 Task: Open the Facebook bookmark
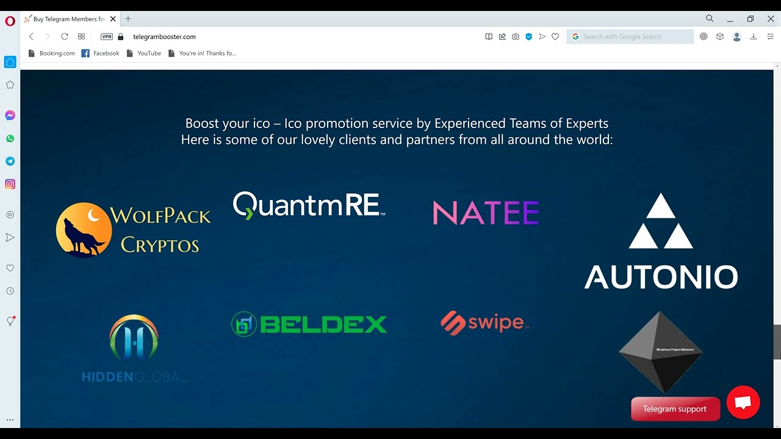(x=100, y=53)
